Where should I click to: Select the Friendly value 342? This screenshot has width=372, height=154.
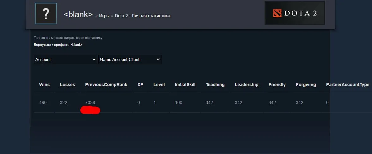tap(272, 102)
